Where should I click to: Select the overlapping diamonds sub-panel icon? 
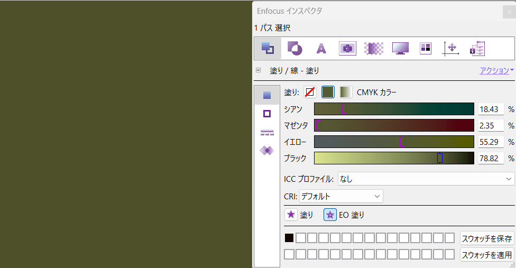pos(267,151)
